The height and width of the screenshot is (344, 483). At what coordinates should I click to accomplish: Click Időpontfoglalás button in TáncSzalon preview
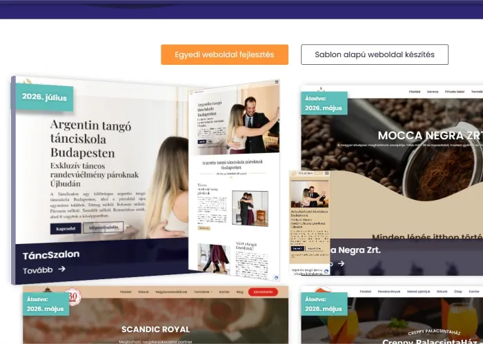tap(103, 227)
